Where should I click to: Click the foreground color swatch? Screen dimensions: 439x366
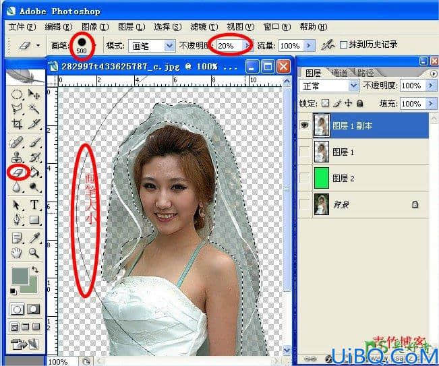click(20, 275)
